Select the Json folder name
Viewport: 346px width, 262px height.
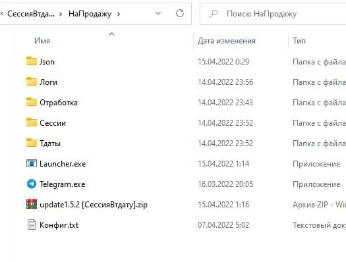click(x=47, y=62)
